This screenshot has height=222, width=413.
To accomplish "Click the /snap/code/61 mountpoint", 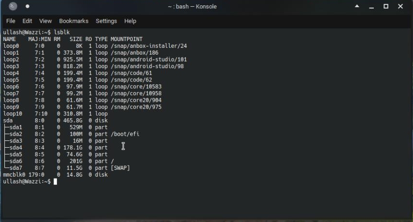I will click(131, 73).
